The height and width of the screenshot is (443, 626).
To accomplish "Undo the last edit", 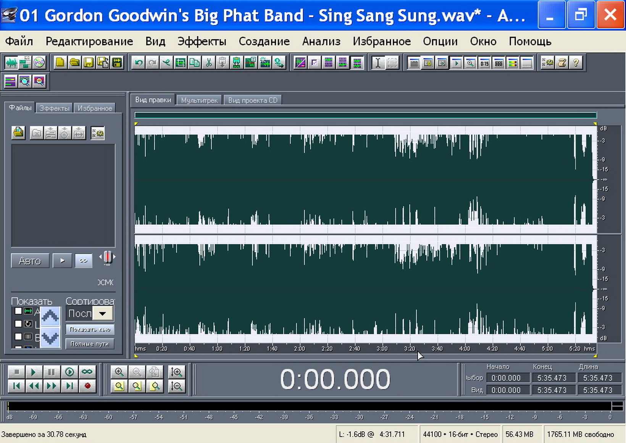I will pos(138,63).
